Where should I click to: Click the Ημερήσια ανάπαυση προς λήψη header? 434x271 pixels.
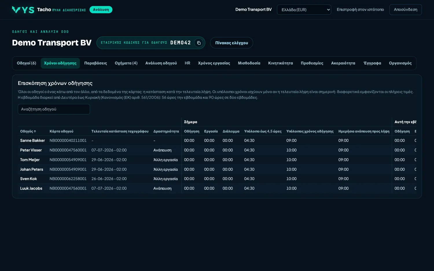point(364,131)
